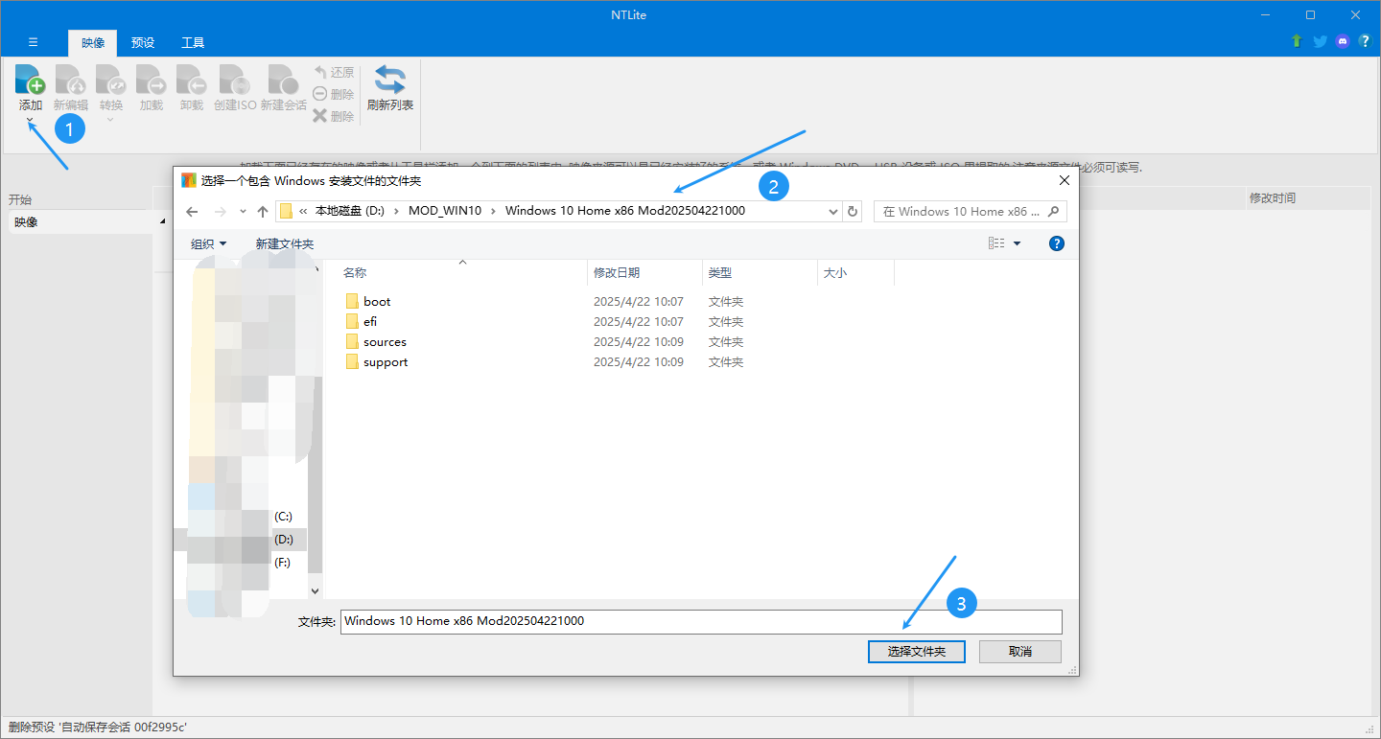Click 本地磁盘 (D:) in address bar

click(350, 211)
